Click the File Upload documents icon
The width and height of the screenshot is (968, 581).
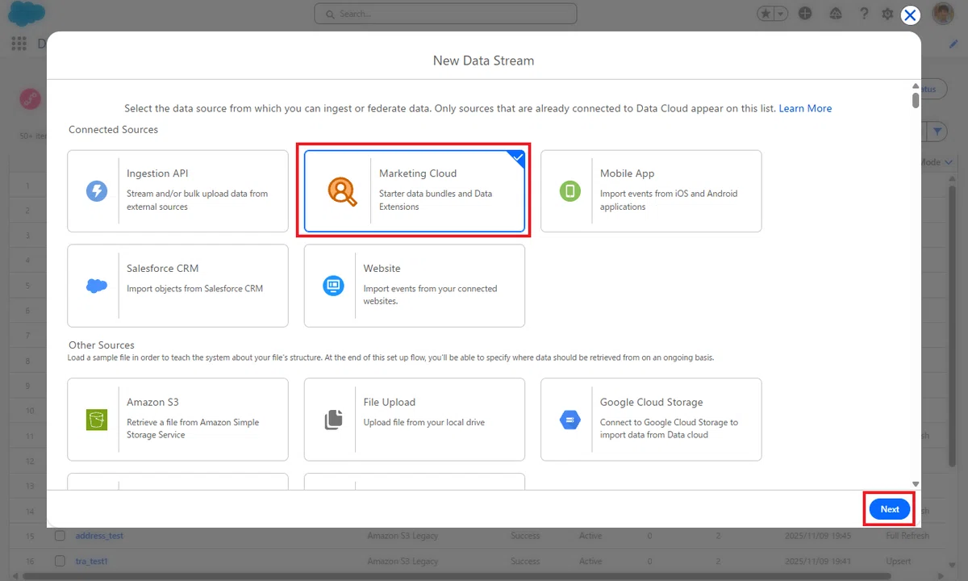click(333, 420)
